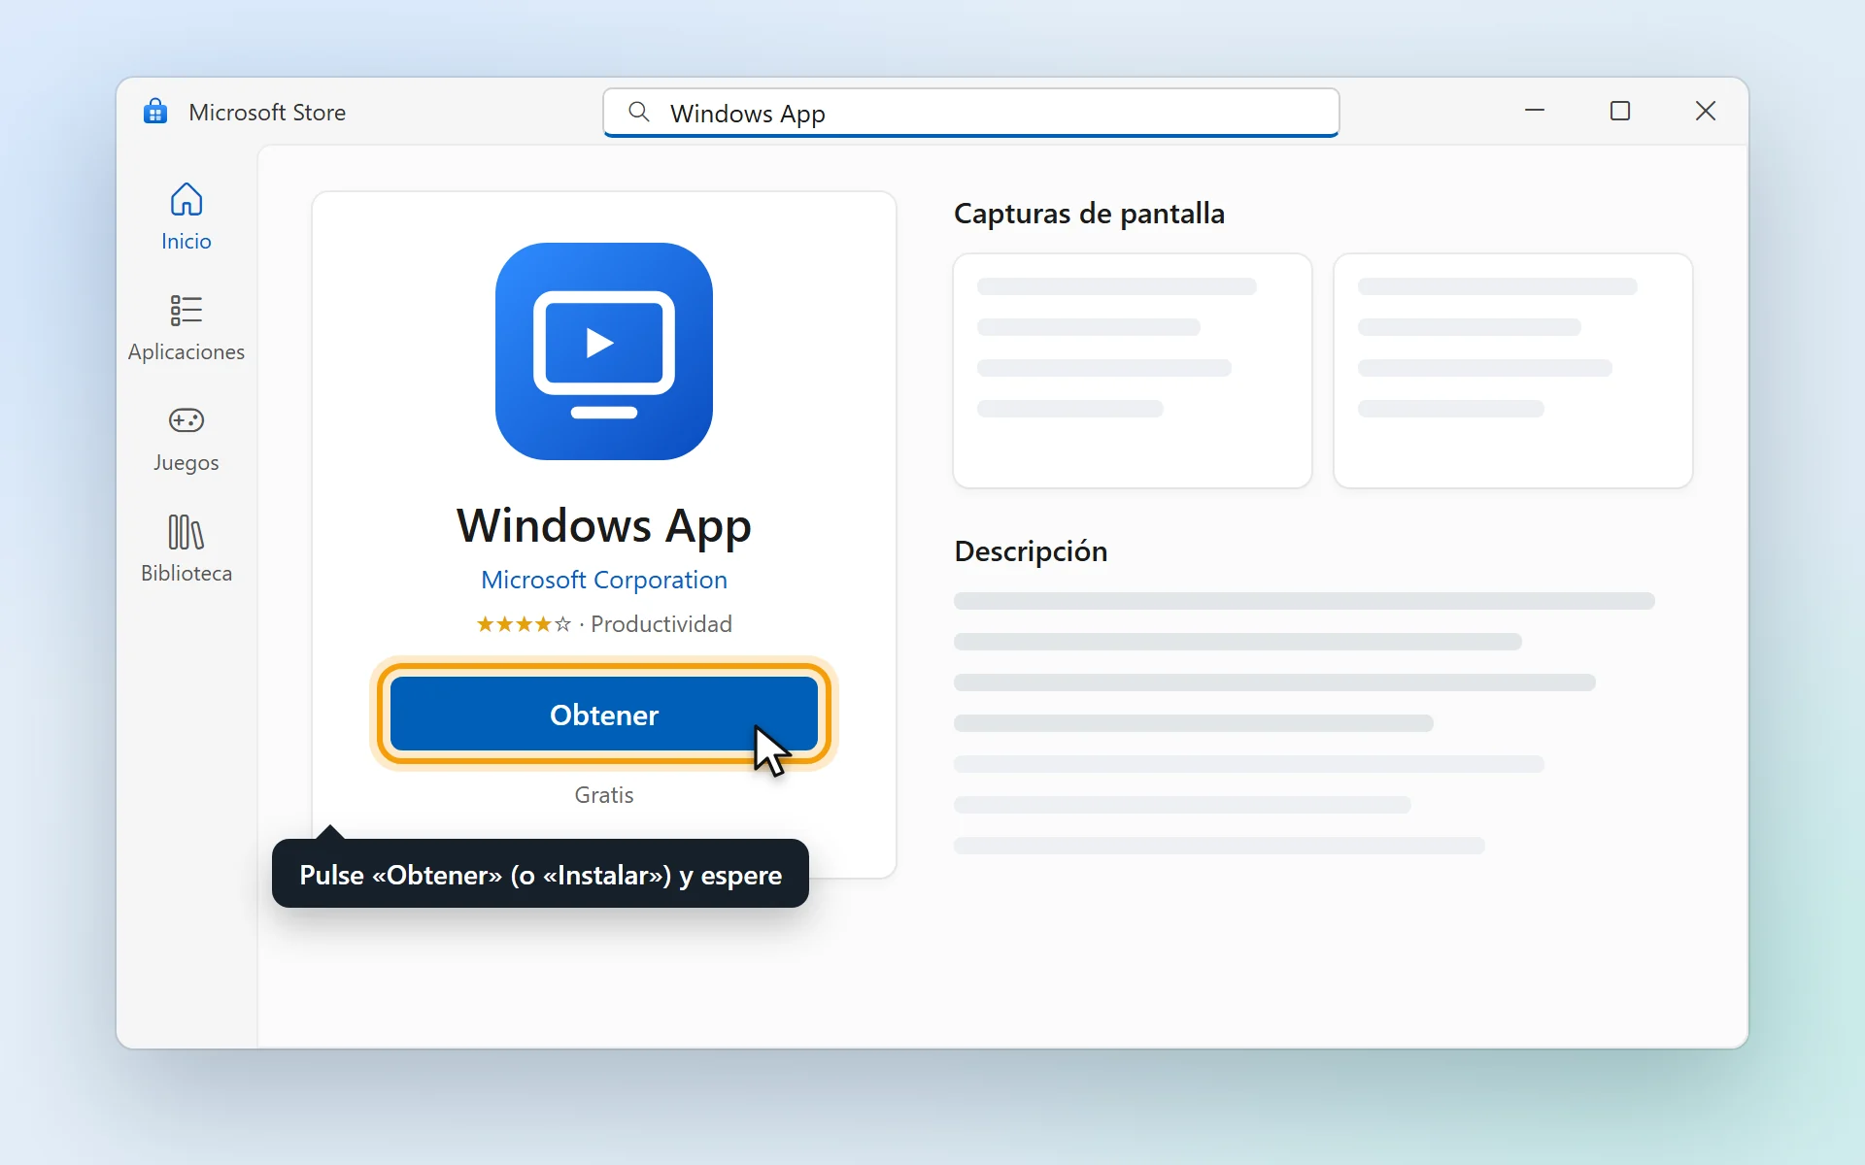Viewport: 1865px width, 1165px height.
Task: Open the second screenshot thumbnail
Action: pyautogui.click(x=1513, y=371)
